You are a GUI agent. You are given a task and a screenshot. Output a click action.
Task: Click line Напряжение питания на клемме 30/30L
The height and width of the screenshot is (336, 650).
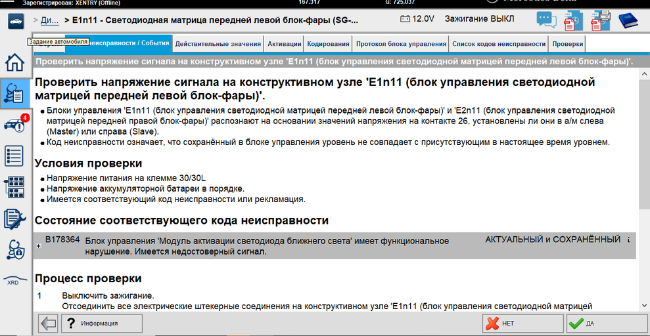tap(126, 178)
